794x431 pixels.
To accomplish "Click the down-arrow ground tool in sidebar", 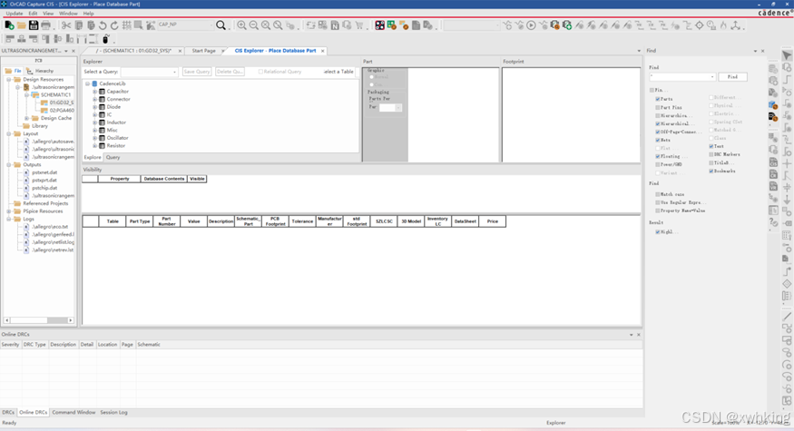I will [787, 200].
